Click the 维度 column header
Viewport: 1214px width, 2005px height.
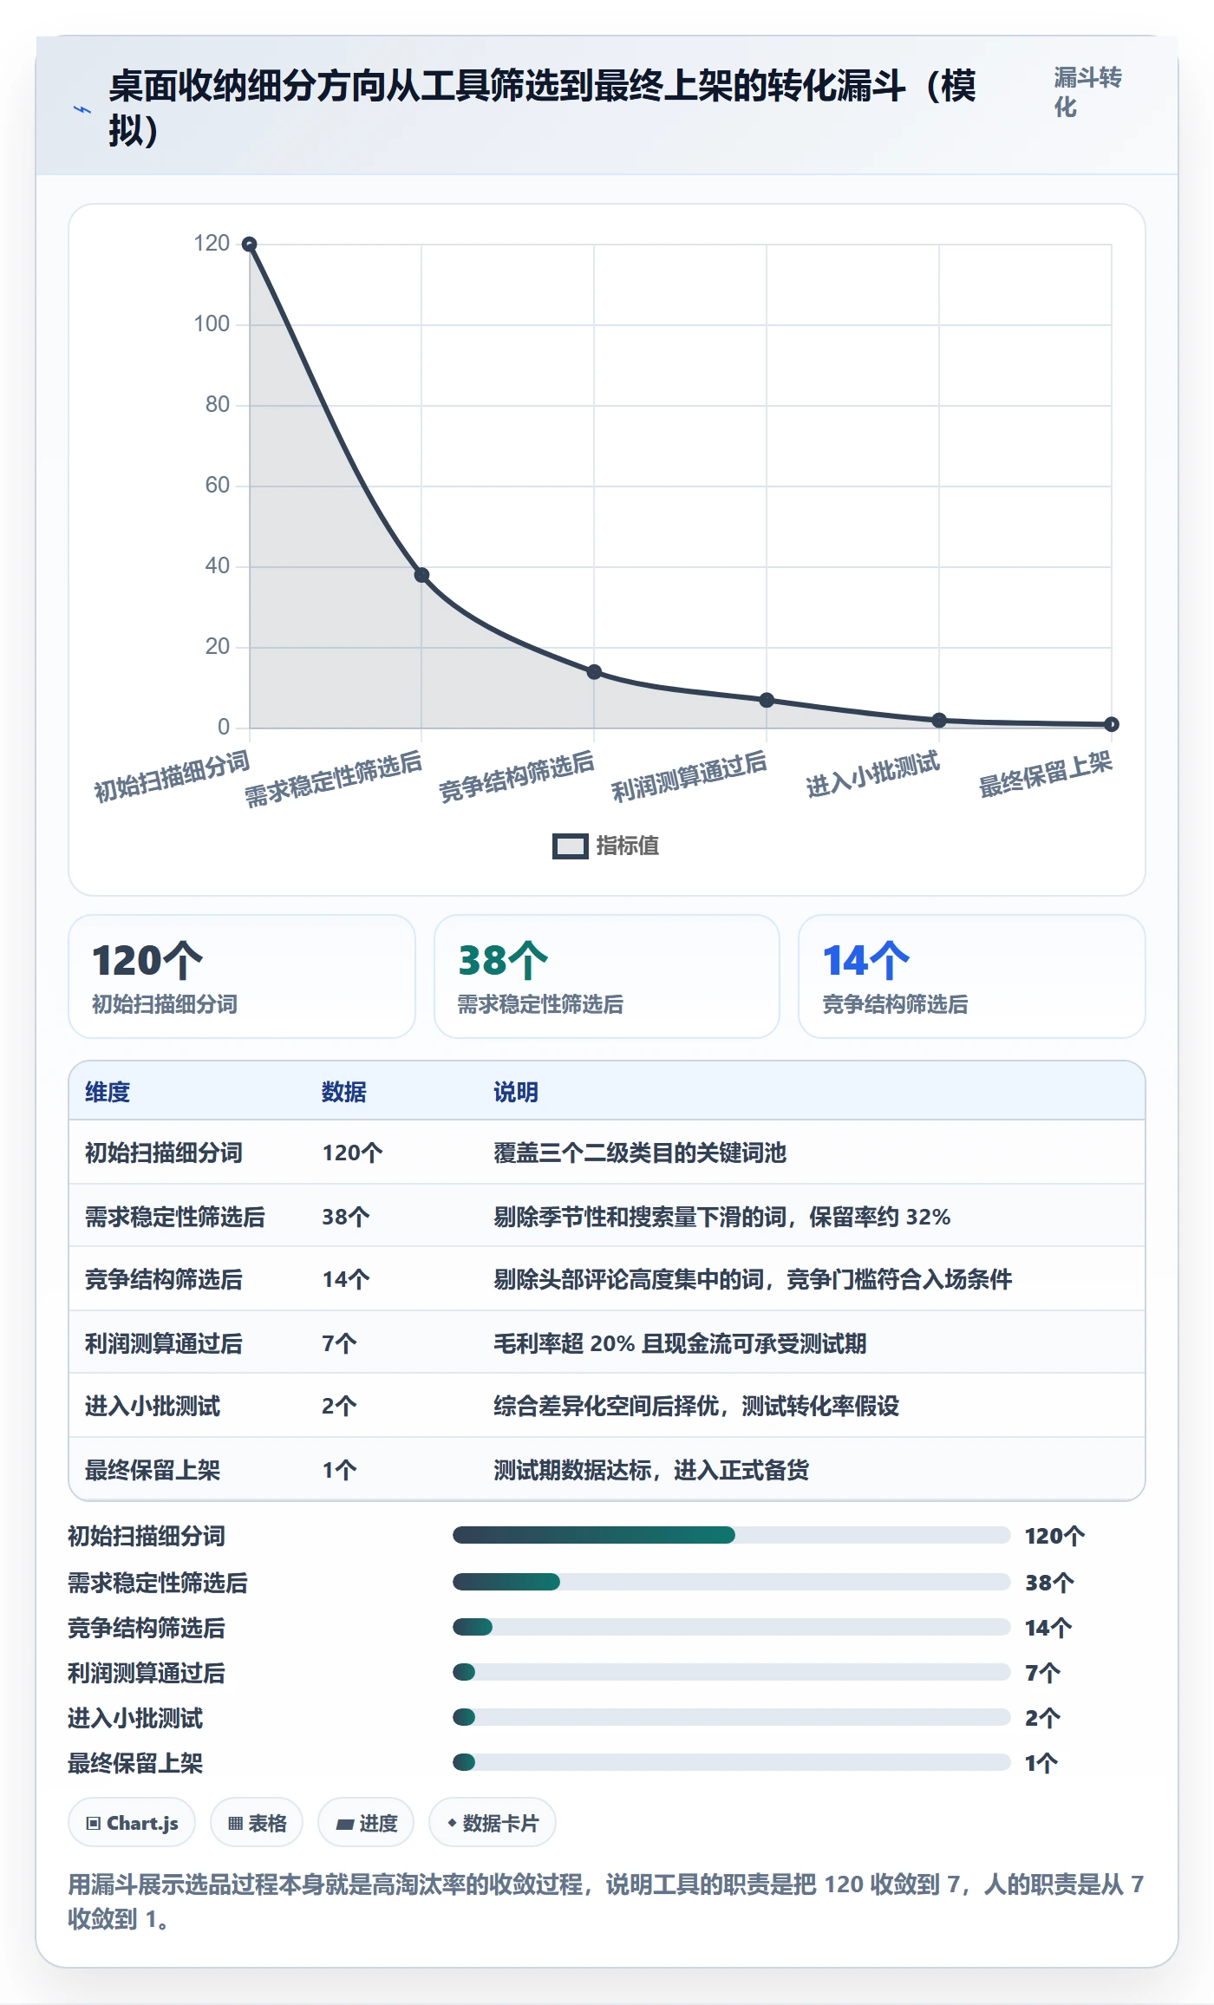[108, 1092]
